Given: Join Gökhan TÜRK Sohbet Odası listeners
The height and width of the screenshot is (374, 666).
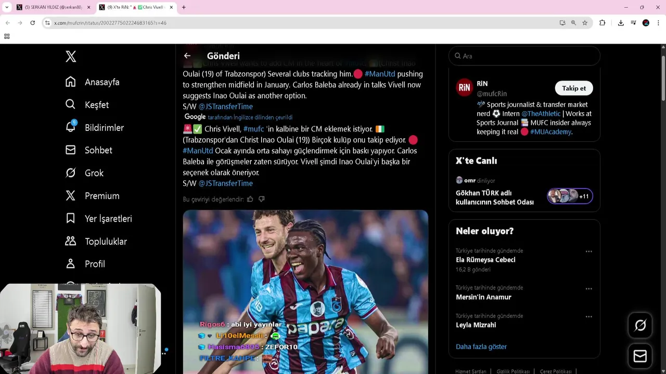Looking at the screenshot, I should point(570,196).
